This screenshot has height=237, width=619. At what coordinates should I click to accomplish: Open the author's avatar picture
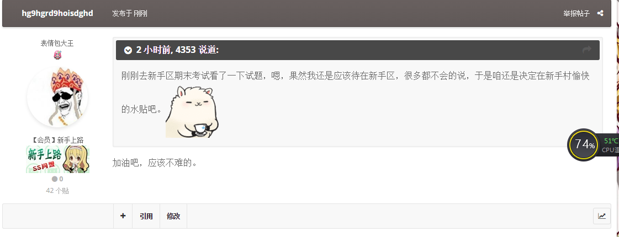pyautogui.click(x=57, y=96)
